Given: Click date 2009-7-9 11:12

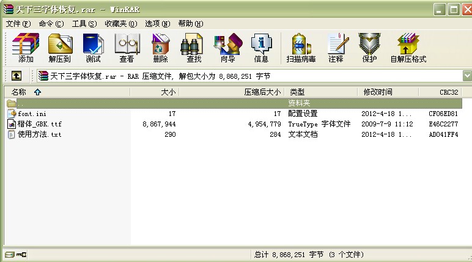Looking at the screenshot, I should click(387, 124).
